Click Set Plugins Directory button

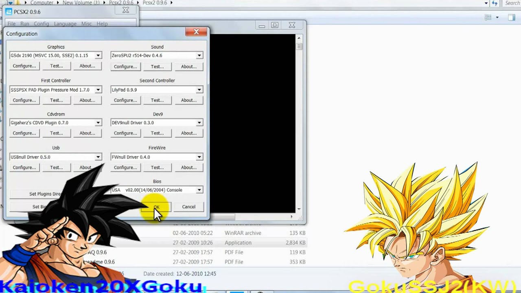pyautogui.click(x=45, y=194)
